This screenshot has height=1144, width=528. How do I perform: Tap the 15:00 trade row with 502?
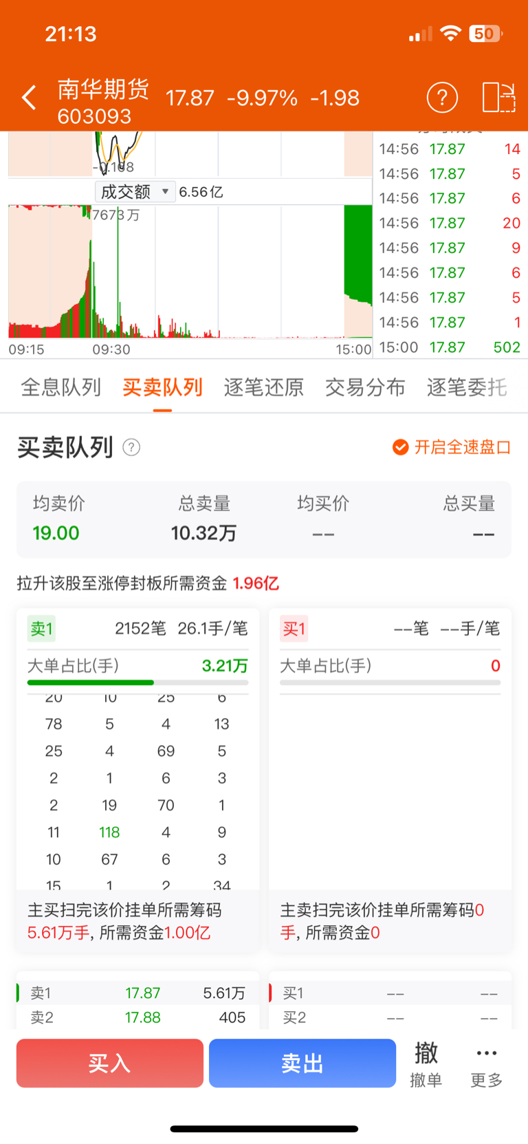(450, 347)
